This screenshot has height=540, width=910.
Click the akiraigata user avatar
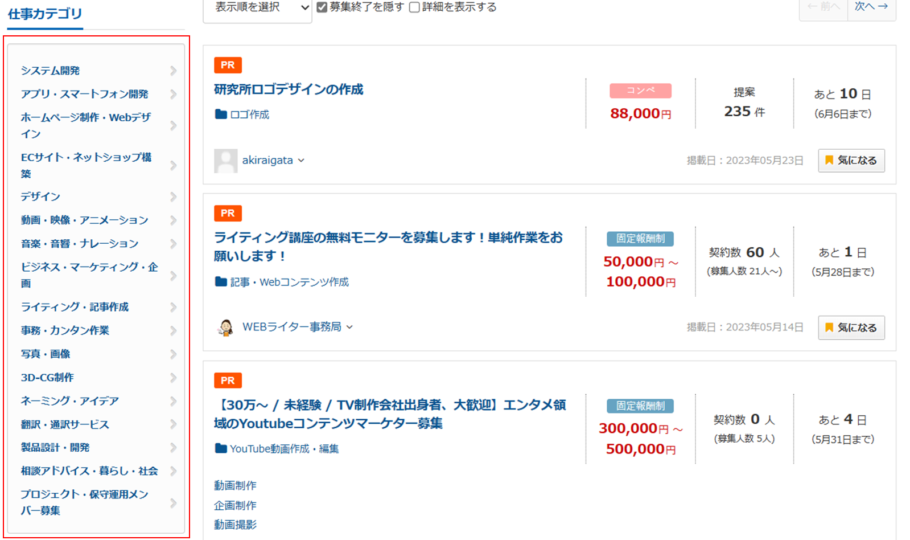[x=225, y=161]
